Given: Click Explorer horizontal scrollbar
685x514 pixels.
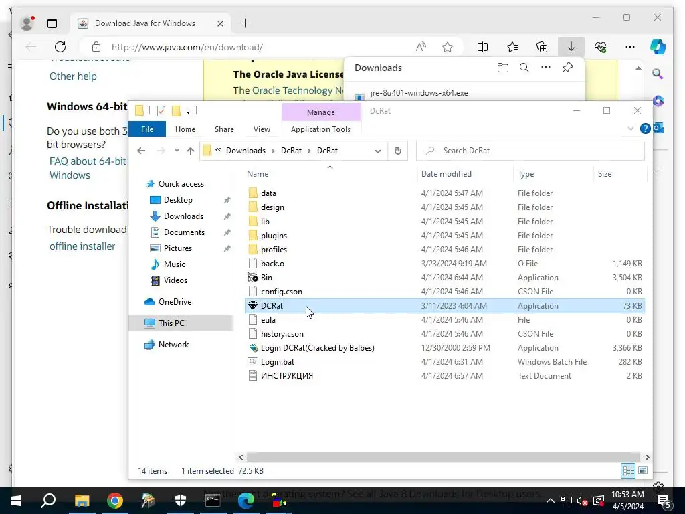Looking at the screenshot, I should [443, 457].
